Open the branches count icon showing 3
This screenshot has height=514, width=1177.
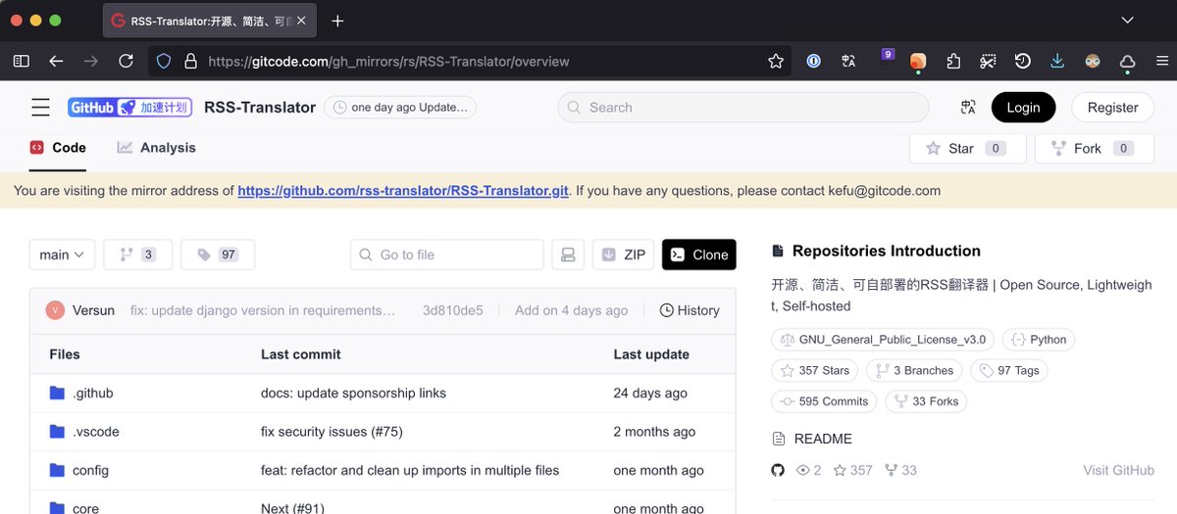[138, 255]
